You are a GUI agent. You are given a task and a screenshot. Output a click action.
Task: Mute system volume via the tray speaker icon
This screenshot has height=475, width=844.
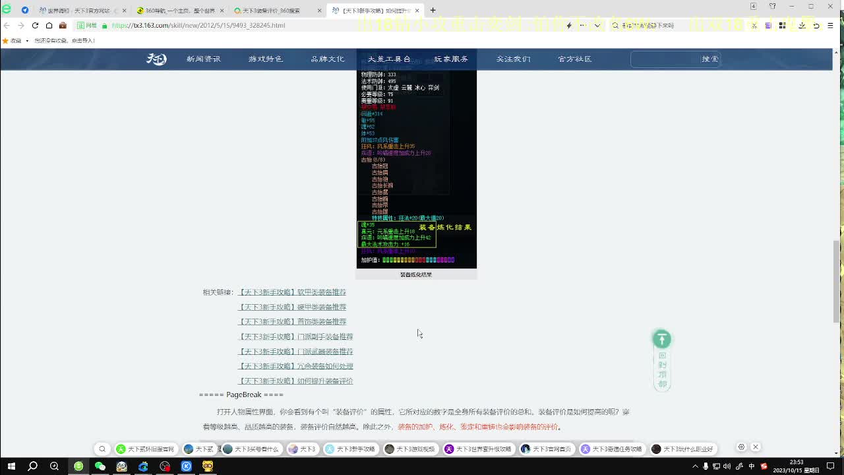click(x=727, y=466)
